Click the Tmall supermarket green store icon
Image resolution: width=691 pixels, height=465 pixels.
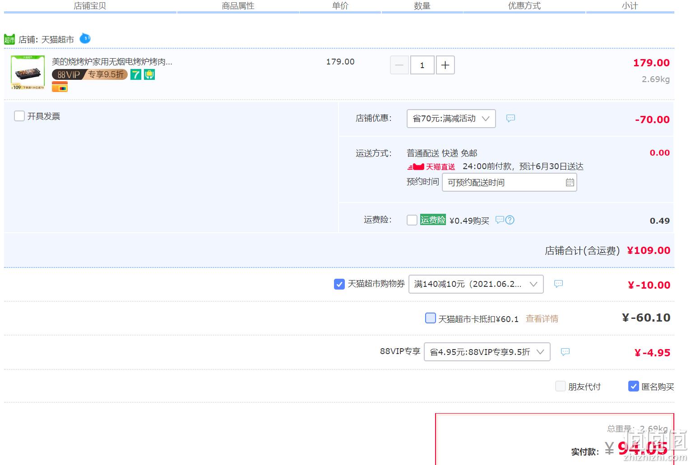click(9, 40)
